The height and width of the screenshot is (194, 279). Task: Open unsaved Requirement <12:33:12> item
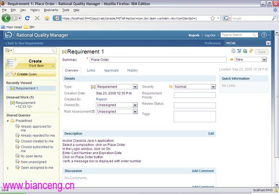point(25,105)
